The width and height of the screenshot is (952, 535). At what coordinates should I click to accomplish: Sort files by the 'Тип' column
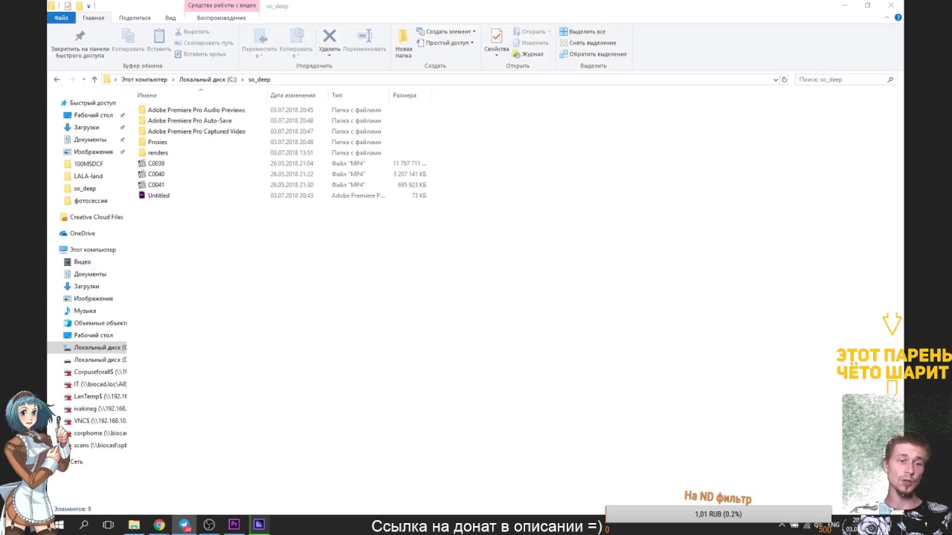tap(337, 95)
